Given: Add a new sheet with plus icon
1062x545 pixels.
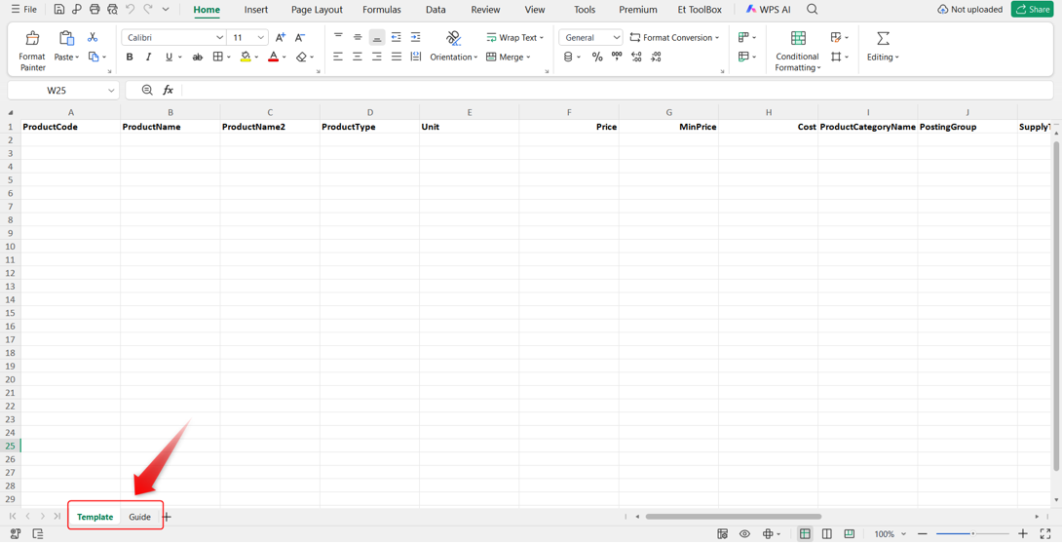Looking at the screenshot, I should point(167,517).
